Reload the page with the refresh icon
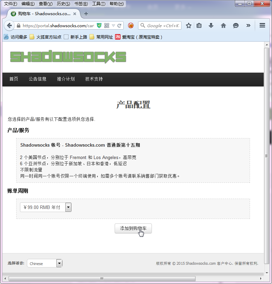 tap(119, 25)
